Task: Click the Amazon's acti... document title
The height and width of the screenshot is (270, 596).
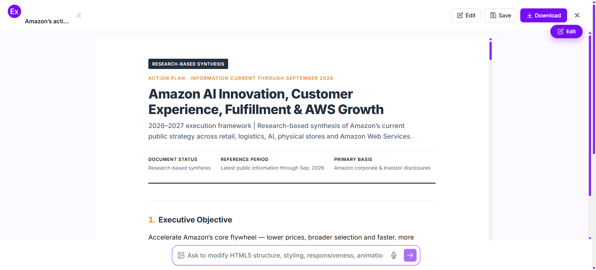Action: tap(47, 21)
